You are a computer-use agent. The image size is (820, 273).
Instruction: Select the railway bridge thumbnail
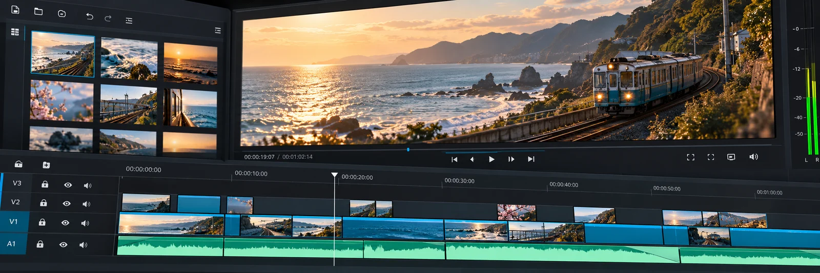coord(129,104)
